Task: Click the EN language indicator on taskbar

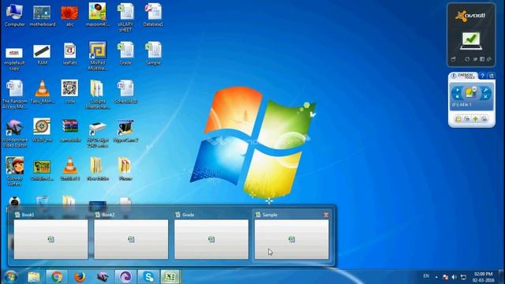Action: (426, 276)
